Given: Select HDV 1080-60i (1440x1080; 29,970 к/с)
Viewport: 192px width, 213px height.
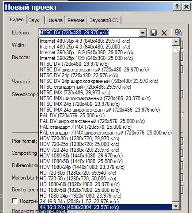Looking at the screenshot, I should click(105, 156).
